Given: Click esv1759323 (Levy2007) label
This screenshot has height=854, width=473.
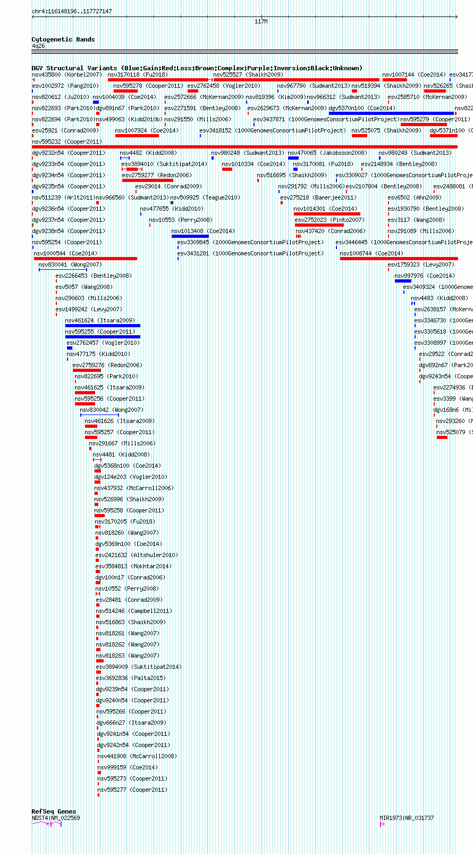Looking at the screenshot, I should pyautogui.click(x=421, y=264).
